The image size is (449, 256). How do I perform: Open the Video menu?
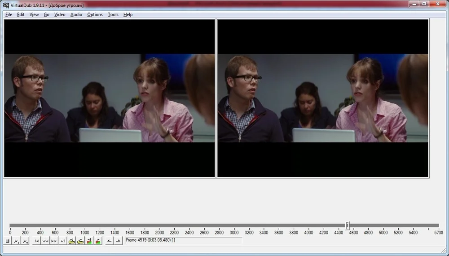click(60, 14)
